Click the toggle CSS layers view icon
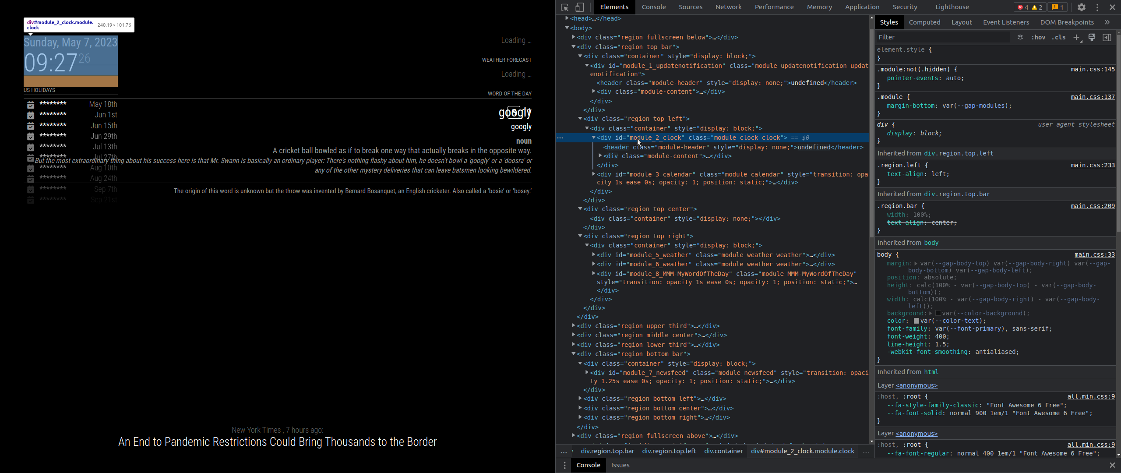Viewport: 1121px width, 473px height. [1020, 38]
